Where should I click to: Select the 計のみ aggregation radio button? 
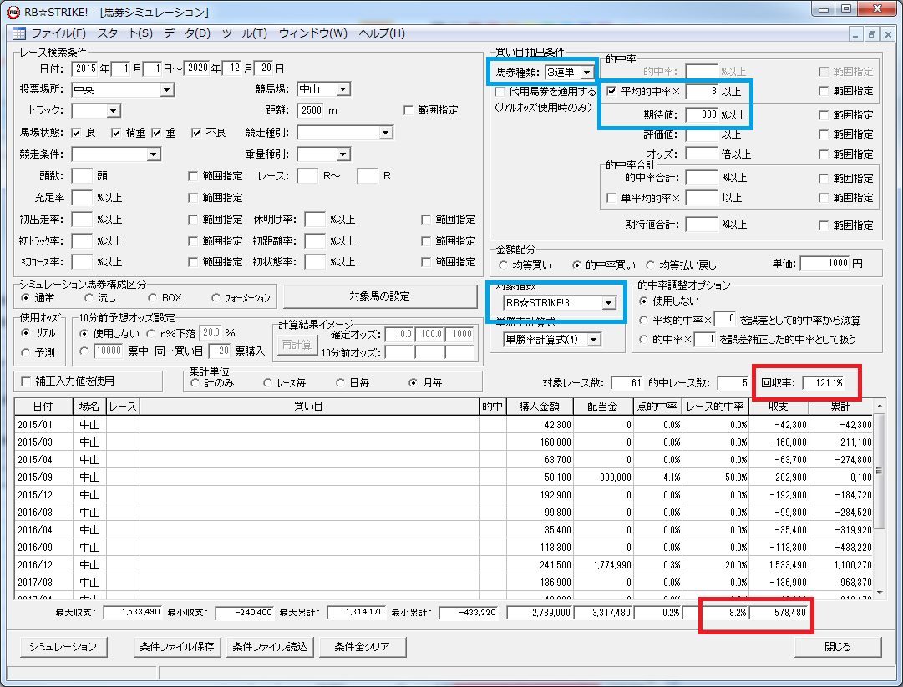tap(195, 382)
